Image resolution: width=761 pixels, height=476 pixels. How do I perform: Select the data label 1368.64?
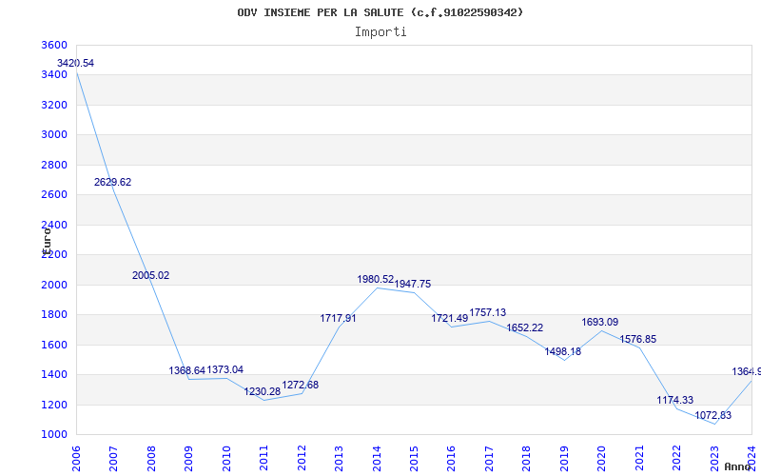coord(187,370)
